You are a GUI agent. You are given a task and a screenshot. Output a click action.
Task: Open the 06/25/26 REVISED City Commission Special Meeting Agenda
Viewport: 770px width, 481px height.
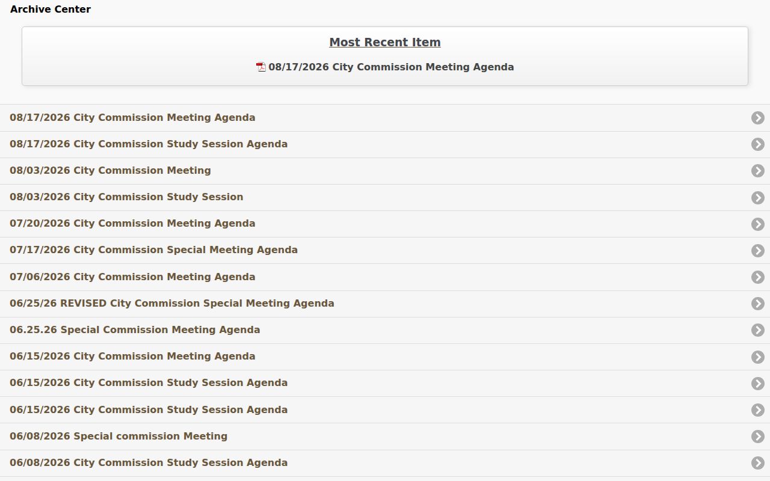(x=172, y=303)
